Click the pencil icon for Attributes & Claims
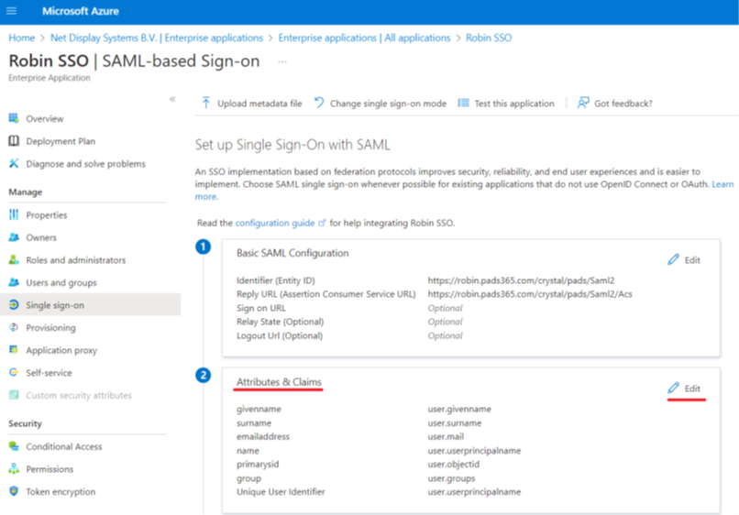Screen dimensions: 739x515 (x=674, y=388)
